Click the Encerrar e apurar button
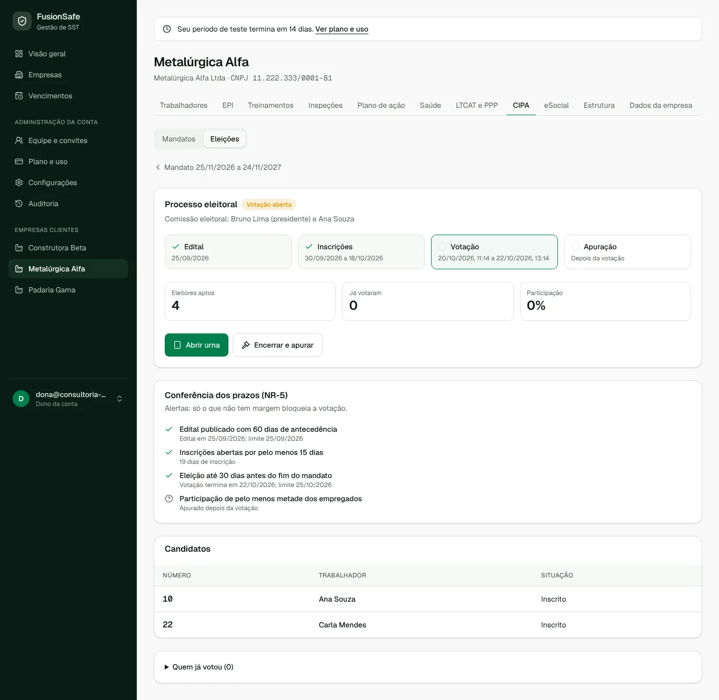The width and height of the screenshot is (719, 700). 277,345
